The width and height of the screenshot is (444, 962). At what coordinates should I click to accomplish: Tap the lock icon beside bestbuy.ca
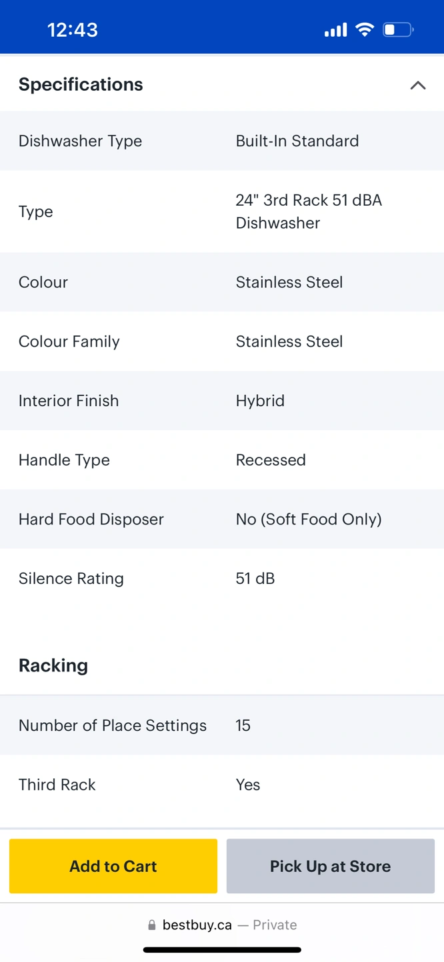coord(152,925)
